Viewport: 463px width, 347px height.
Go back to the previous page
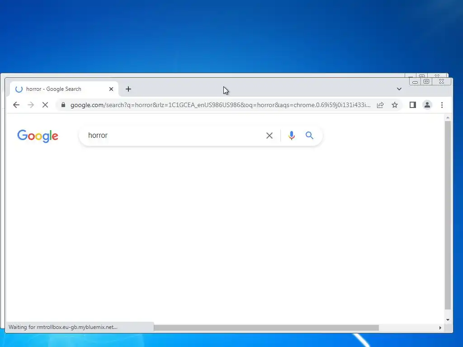click(16, 105)
